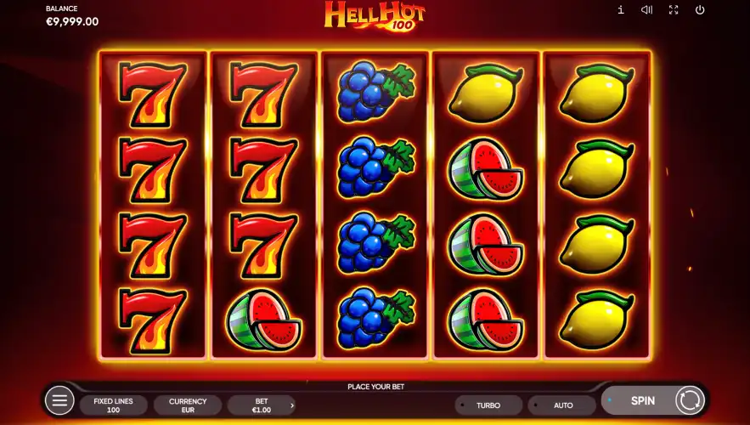Click the Hell Hot 100 logo
Viewport: 750px width, 425px height.
pyautogui.click(x=375, y=16)
